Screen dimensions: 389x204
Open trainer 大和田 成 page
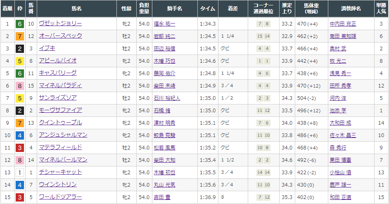tap(340, 123)
